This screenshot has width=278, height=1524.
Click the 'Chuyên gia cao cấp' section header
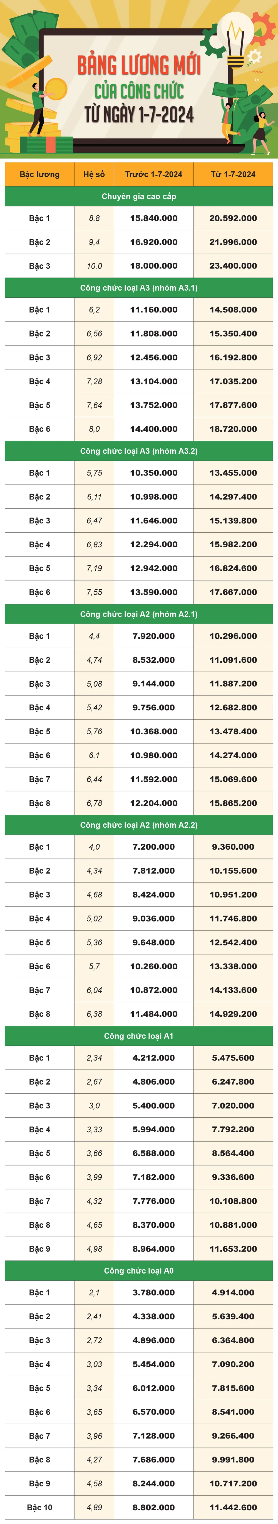(x=139, y=196)
